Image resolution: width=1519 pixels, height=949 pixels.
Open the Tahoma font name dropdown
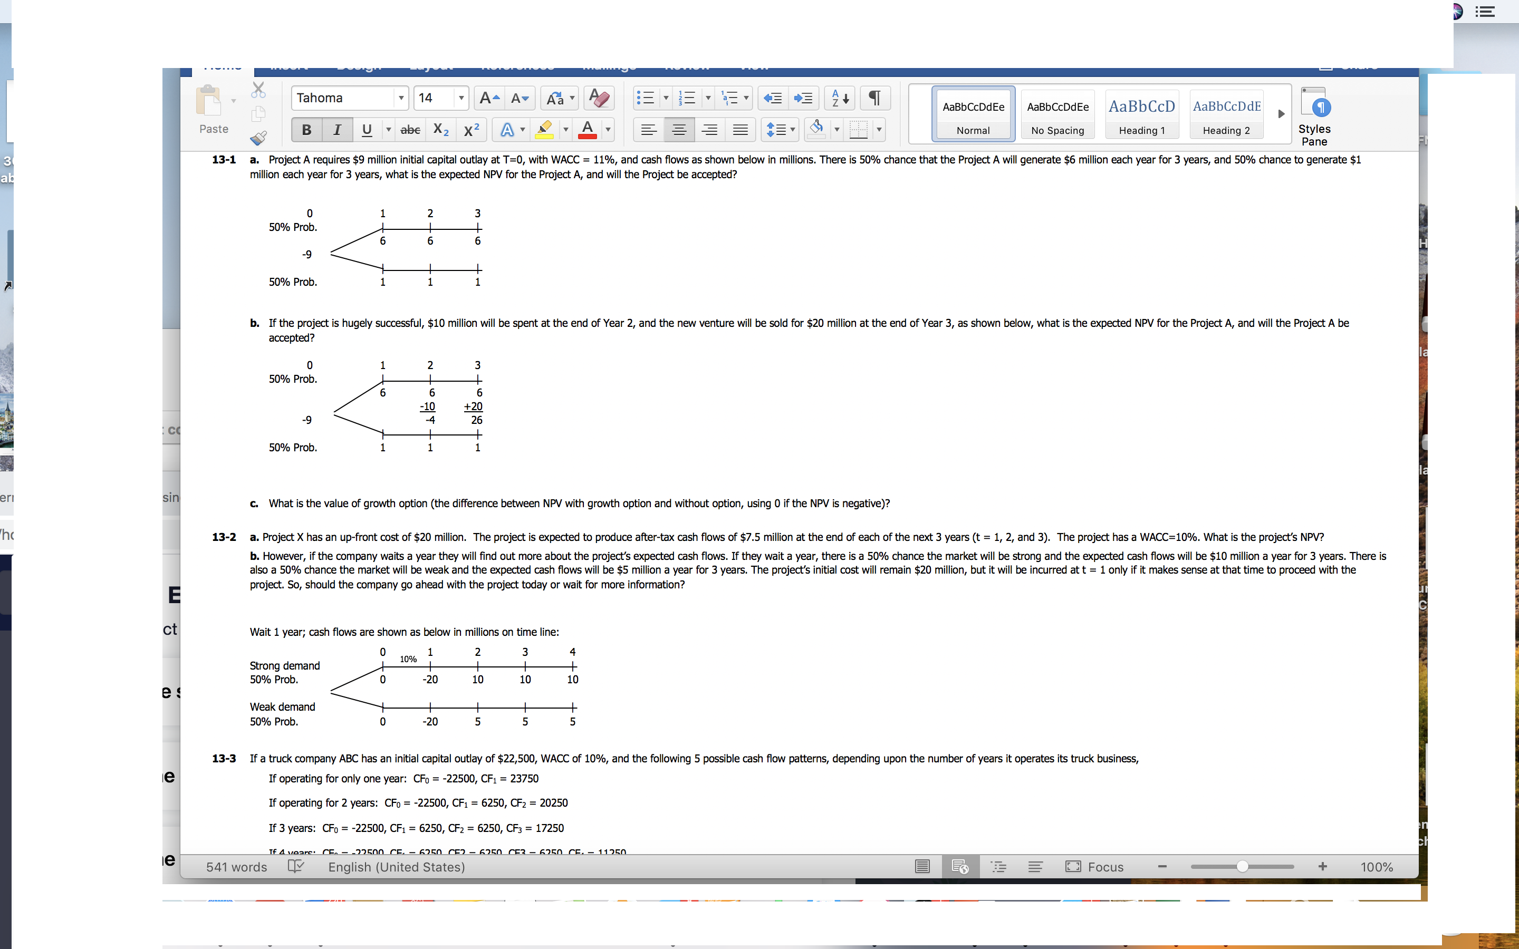(x=400, y=98)
